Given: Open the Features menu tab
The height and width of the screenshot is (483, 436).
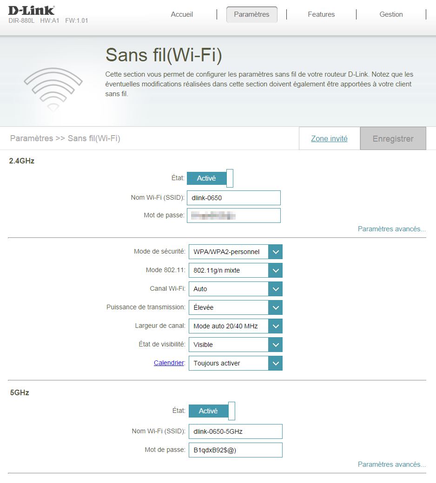Looking at the screenshot, I should point(321,14).
